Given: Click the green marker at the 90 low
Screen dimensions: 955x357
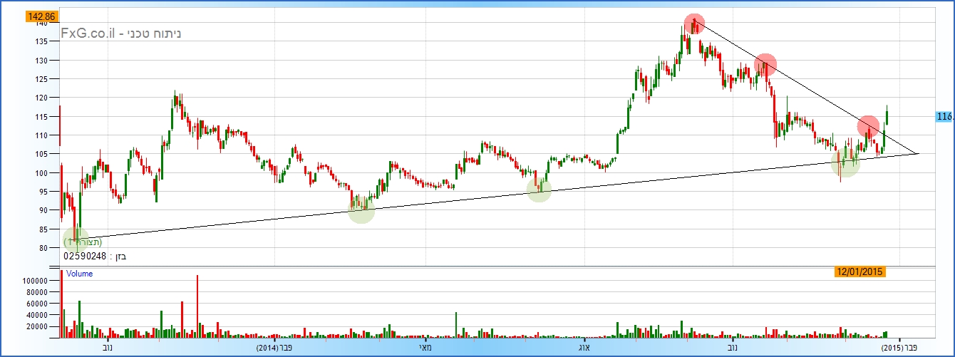Looking at the screenshot, I should pyautogui.click(x=362, y=209).
